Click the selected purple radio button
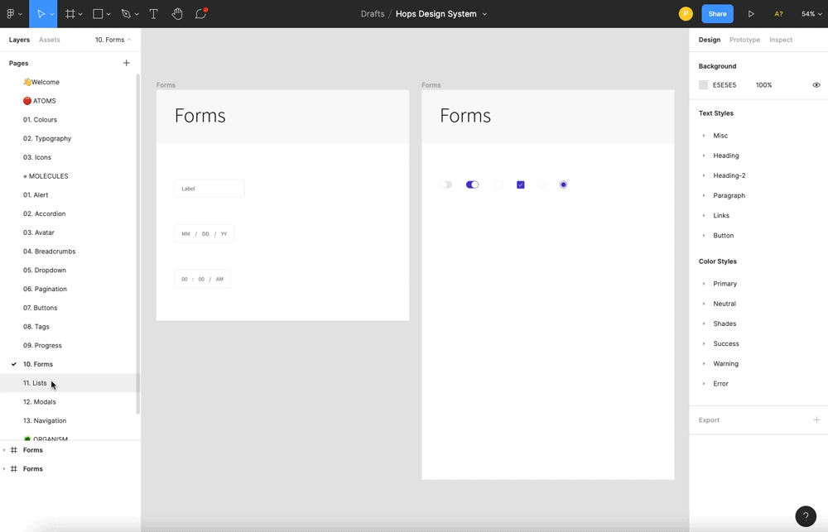Viewport: 828px width, 532px height. (563, 185)
